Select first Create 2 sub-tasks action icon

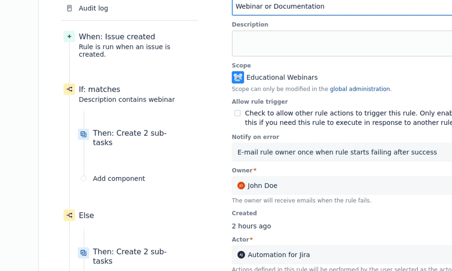[x=84, y=134]
